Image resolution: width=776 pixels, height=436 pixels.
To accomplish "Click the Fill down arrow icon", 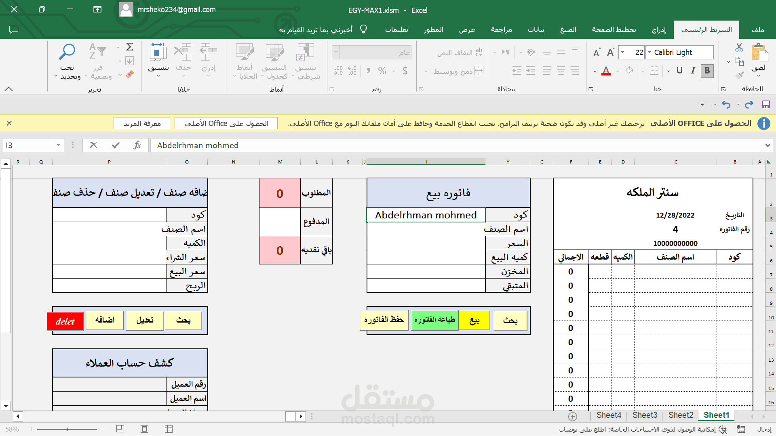I will point(129,61).
